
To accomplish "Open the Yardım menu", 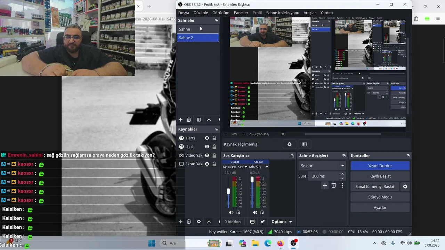I will [x=326, y=13].
